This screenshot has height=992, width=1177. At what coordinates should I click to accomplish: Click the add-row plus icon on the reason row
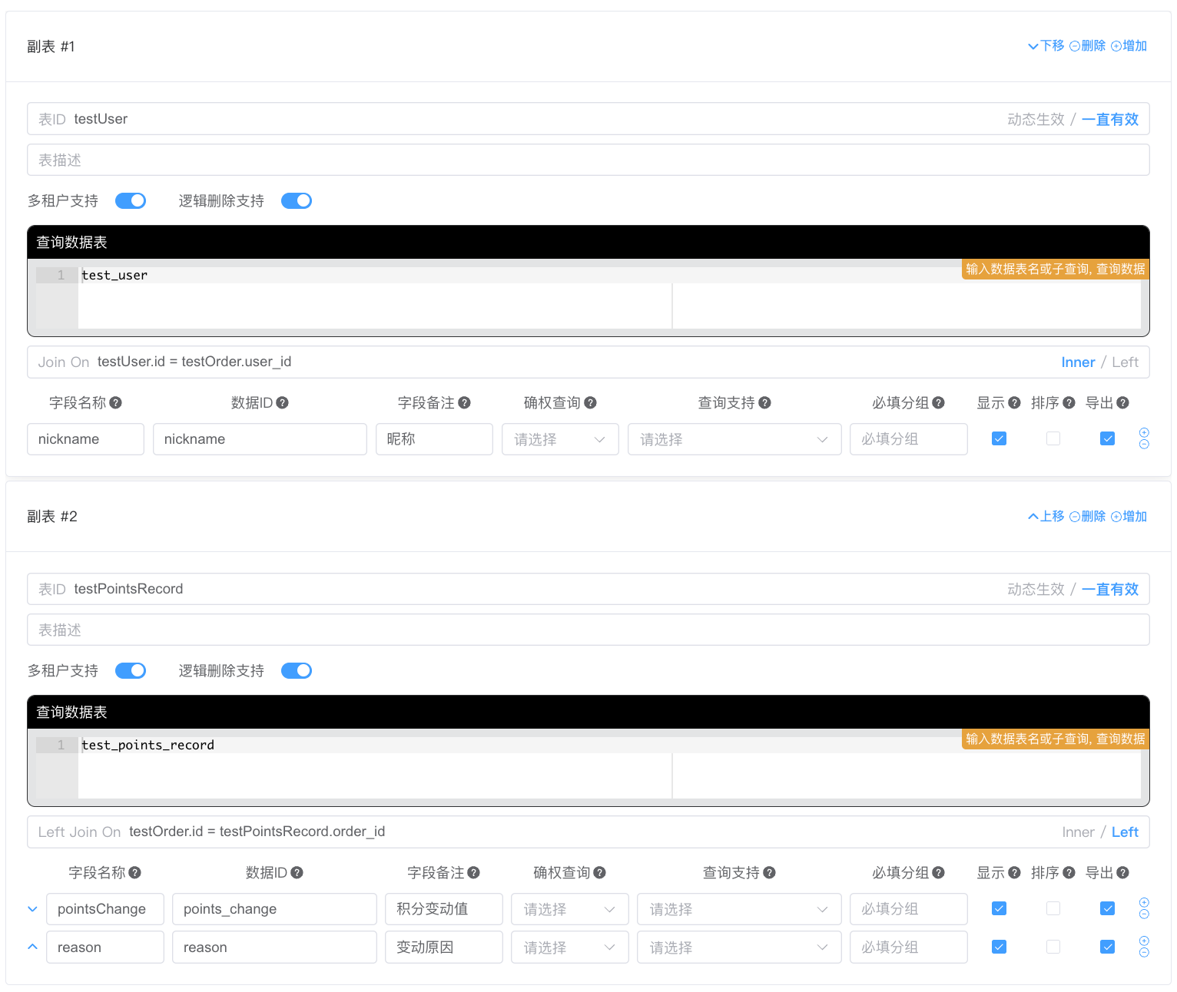[1144, 941]
